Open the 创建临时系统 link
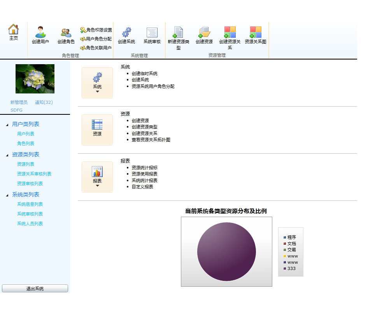The image size is (368, 312). 144,74
